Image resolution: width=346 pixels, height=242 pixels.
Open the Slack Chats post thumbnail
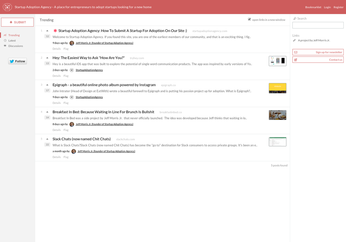(277, 142)
